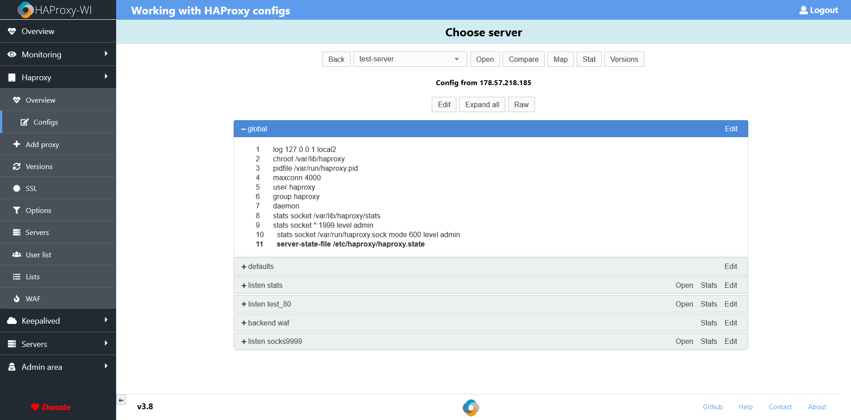Click the Stat button
Screen dimensions: 851x420
[589, 59]
